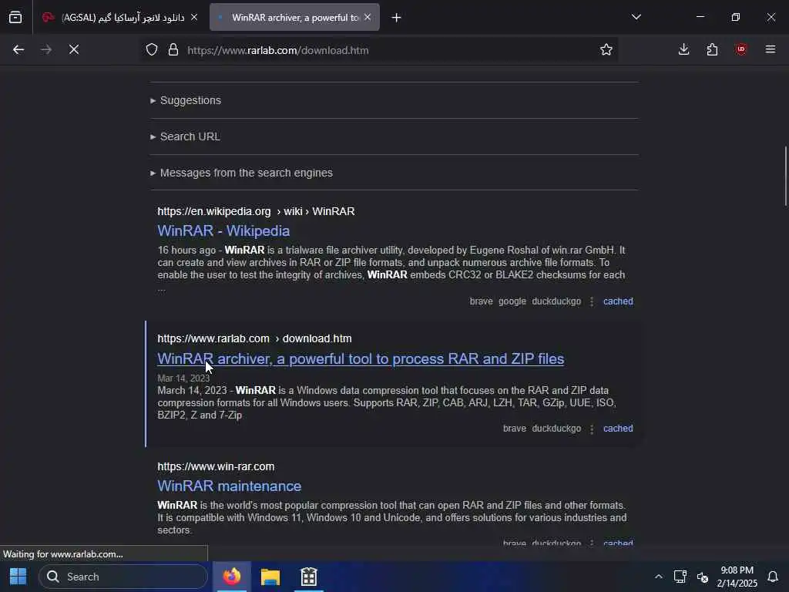Screen dimensions: 789x592
Task: Open cached version of rarlab result
Action: 618,429
